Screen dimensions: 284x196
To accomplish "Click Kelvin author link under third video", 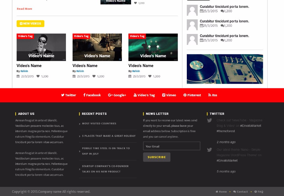I will pos(136,71).
